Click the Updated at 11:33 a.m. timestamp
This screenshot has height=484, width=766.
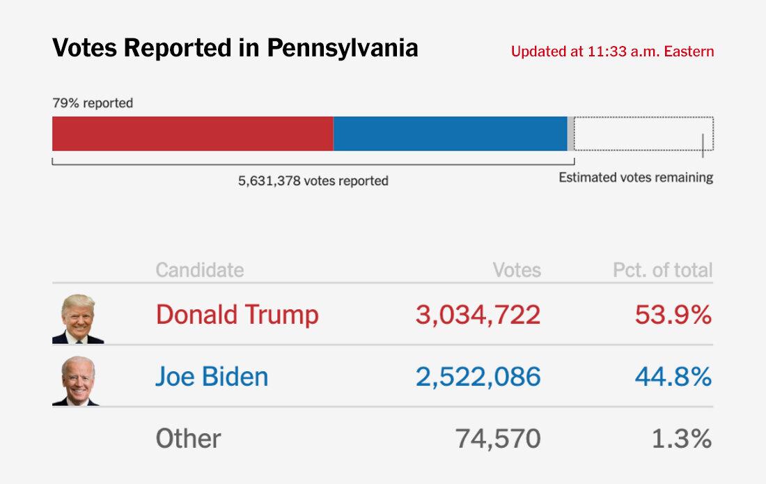(x=612, y=52)
